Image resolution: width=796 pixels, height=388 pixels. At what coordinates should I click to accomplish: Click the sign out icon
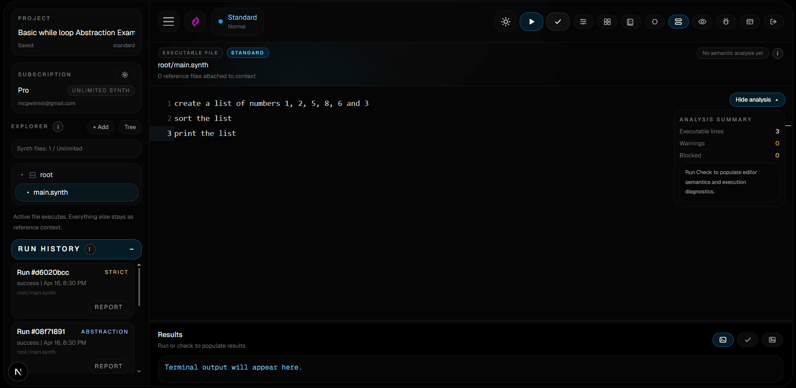774,21
